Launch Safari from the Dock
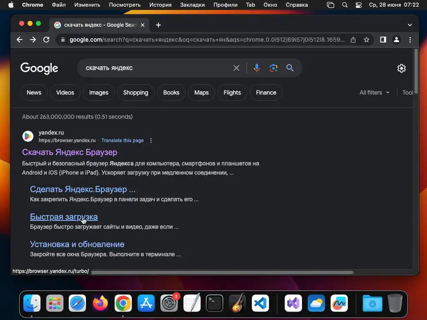427x320 pixels. point(77,303)
